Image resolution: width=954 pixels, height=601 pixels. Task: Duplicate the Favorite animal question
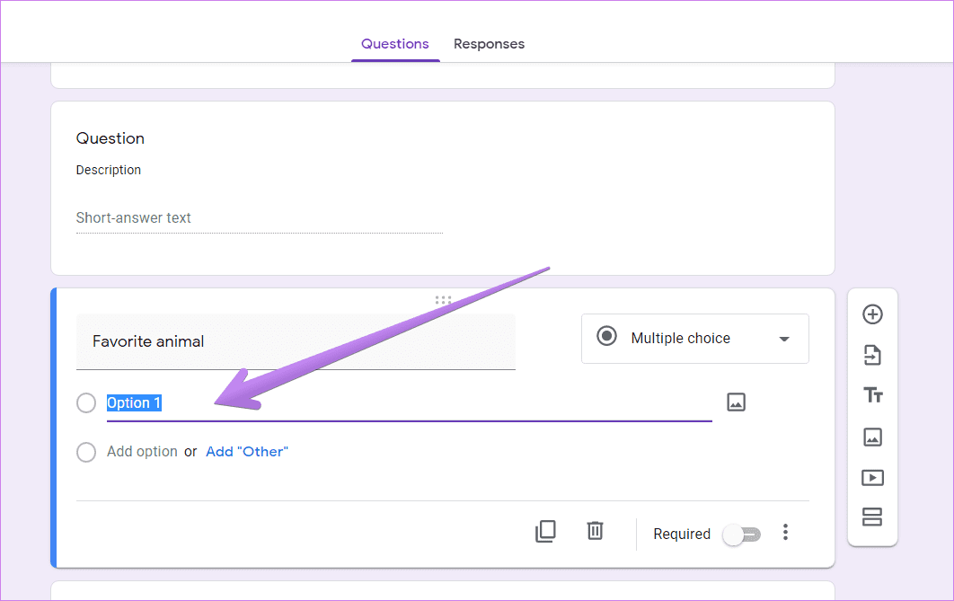pyautogui.click(x=545, y=532)
